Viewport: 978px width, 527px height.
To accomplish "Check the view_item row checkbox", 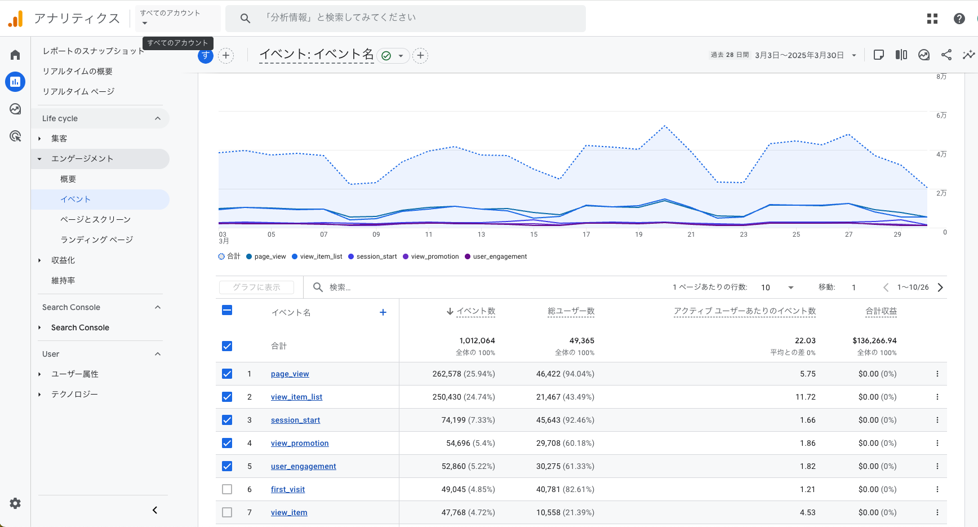I will coord(227,512).
